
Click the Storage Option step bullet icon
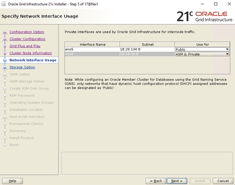tap(5, 68)
